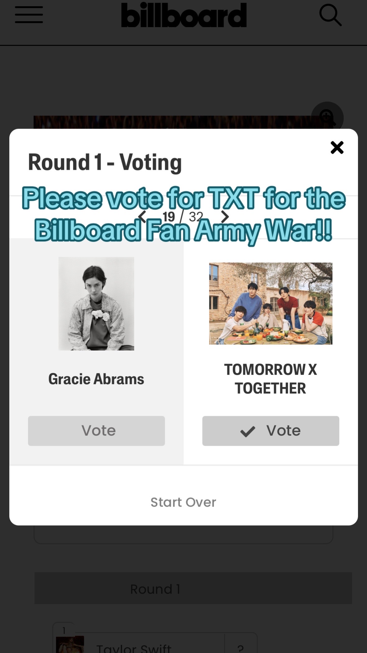
Task: Click the zoom-in magnifier icon on bracket
Action: coord(327,118)
